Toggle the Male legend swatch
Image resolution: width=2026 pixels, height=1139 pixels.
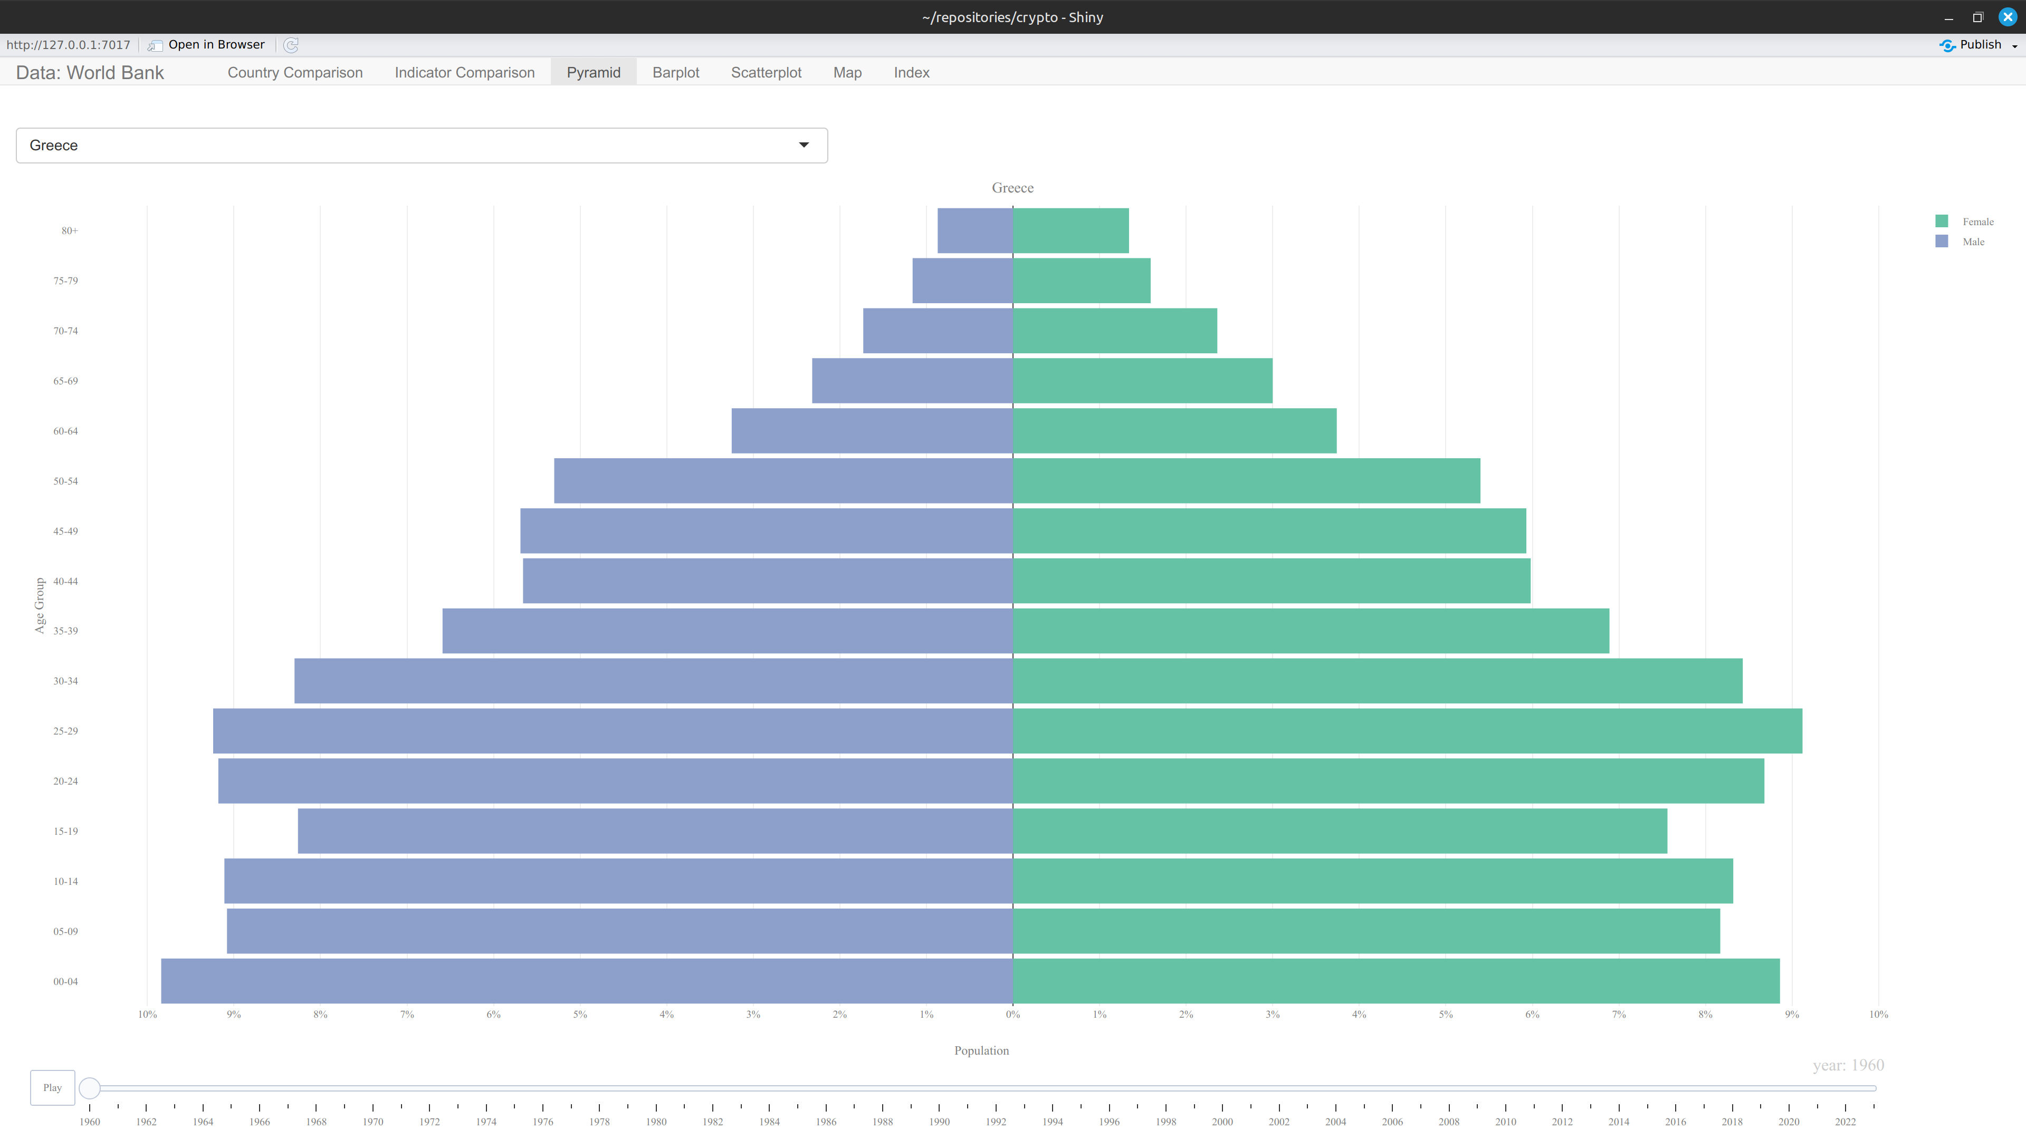(x=1941, y=242)
